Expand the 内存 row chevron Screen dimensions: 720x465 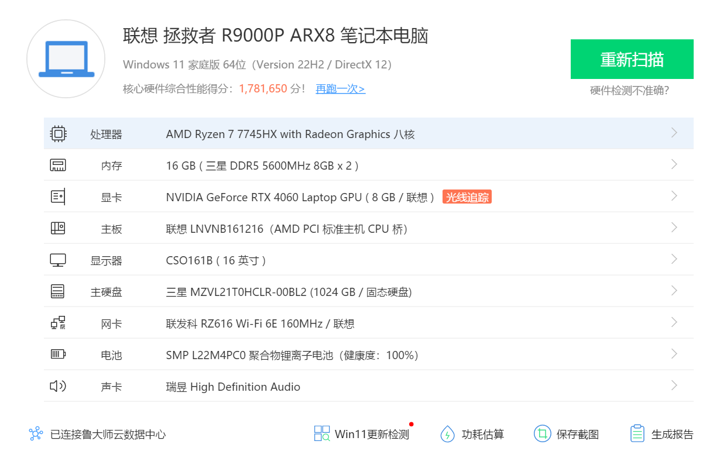[674, 164]
